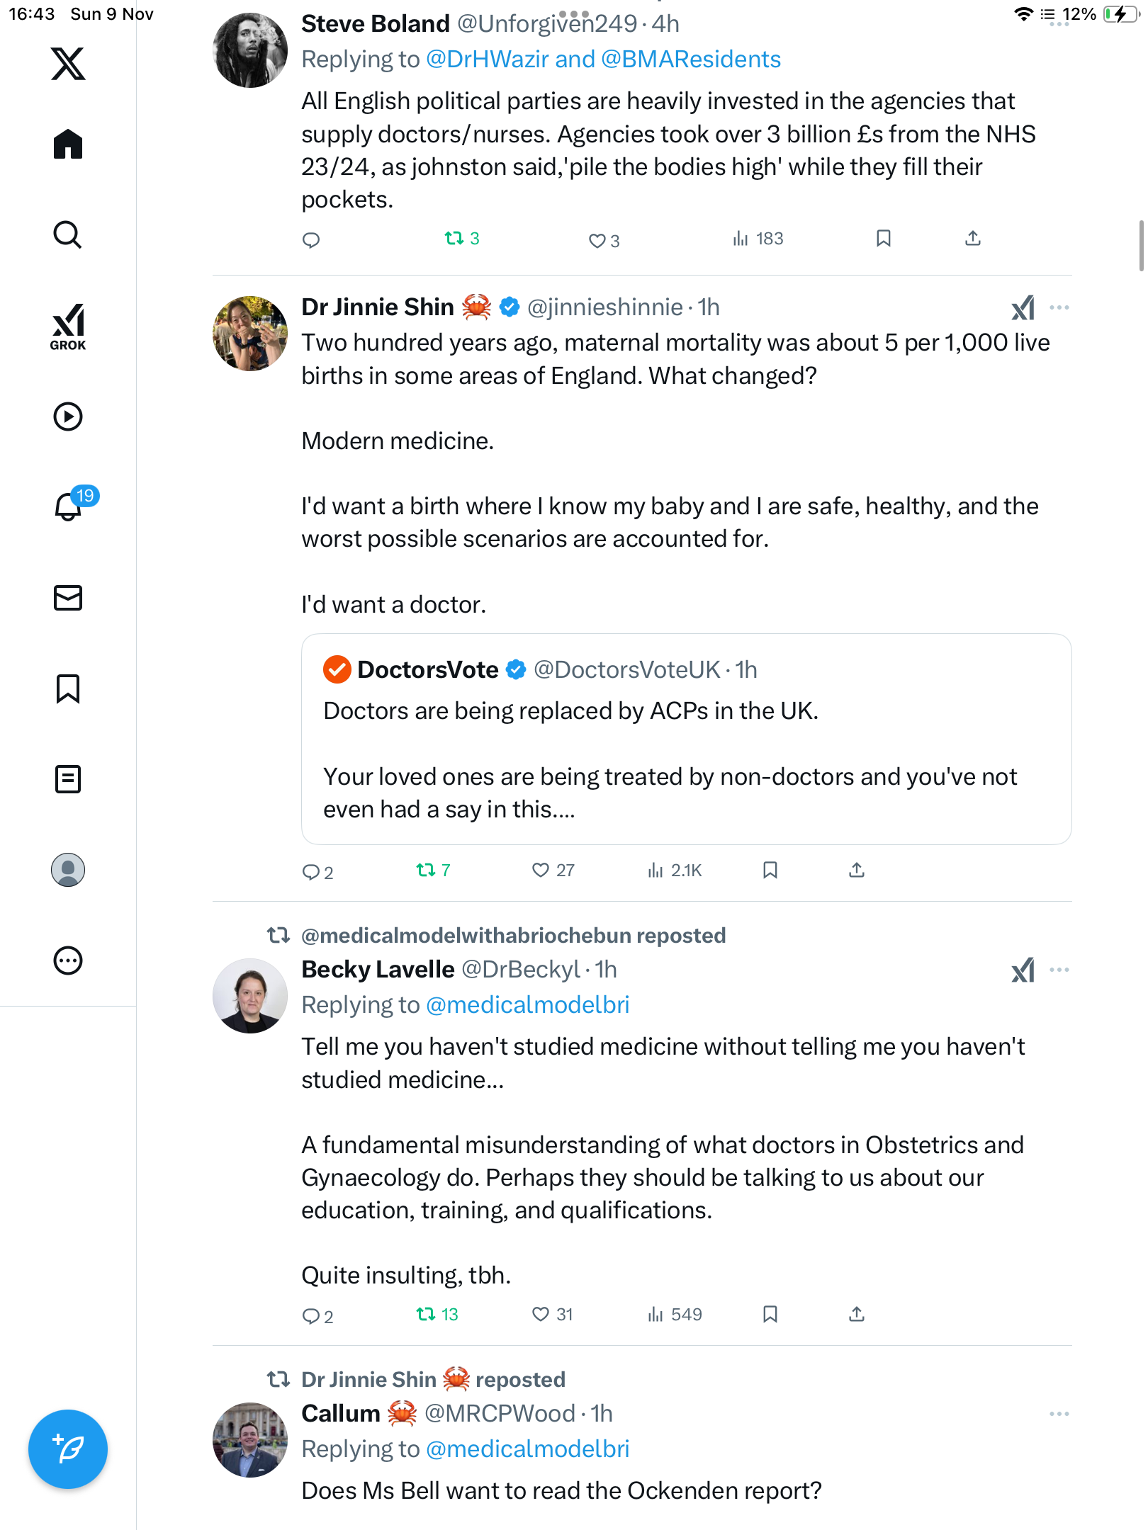This screenshot has width=1148, height=1530.
Task: Click the page scrollbar on right edge
Action: tap(1141, 246)
